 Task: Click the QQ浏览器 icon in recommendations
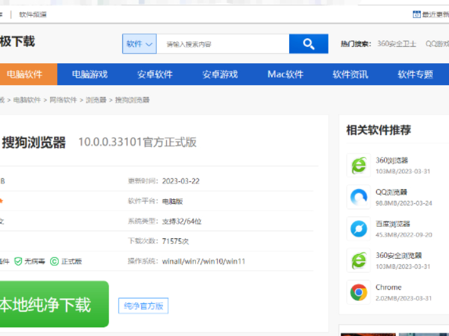[359, 197]
